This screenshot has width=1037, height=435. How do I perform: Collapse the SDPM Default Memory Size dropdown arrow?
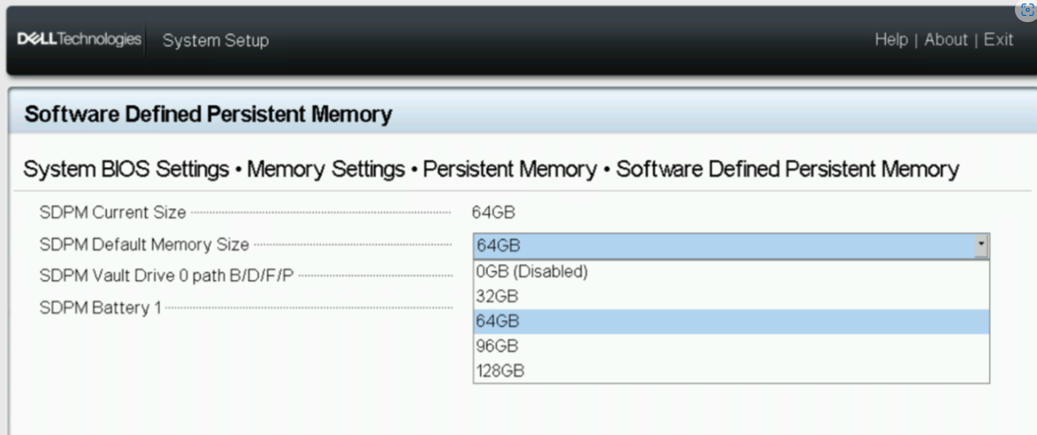(980, 246)
